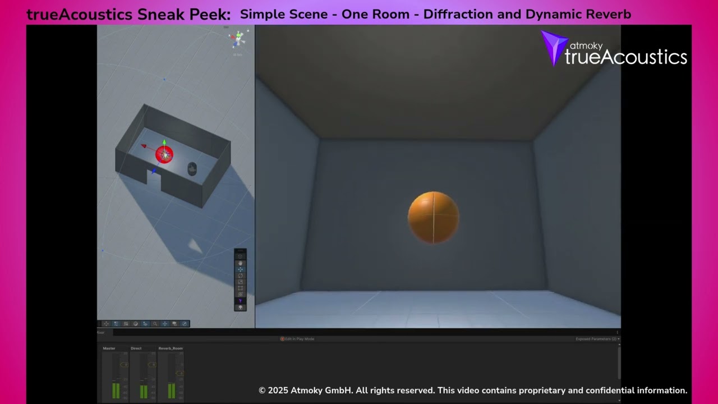Image resolution: width=718 pixels, height=404 pixels.
Task: Click the Reverb_Room channel volume fader handle
Action: (x=180, y=373)
